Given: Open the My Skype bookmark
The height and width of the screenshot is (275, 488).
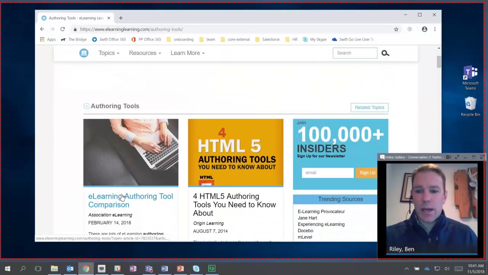Looking at the screenshot, I should click(x=315, y=39).
